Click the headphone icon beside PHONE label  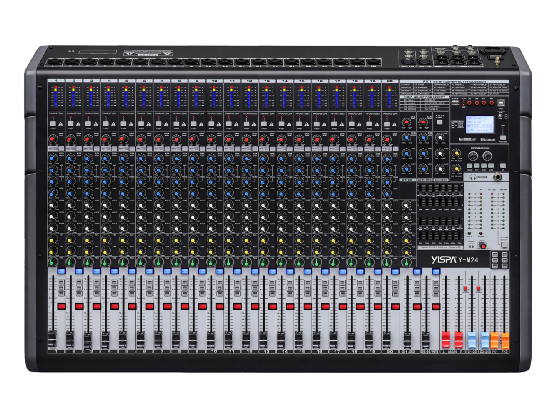pyautogui.click(x=472, y=177)
